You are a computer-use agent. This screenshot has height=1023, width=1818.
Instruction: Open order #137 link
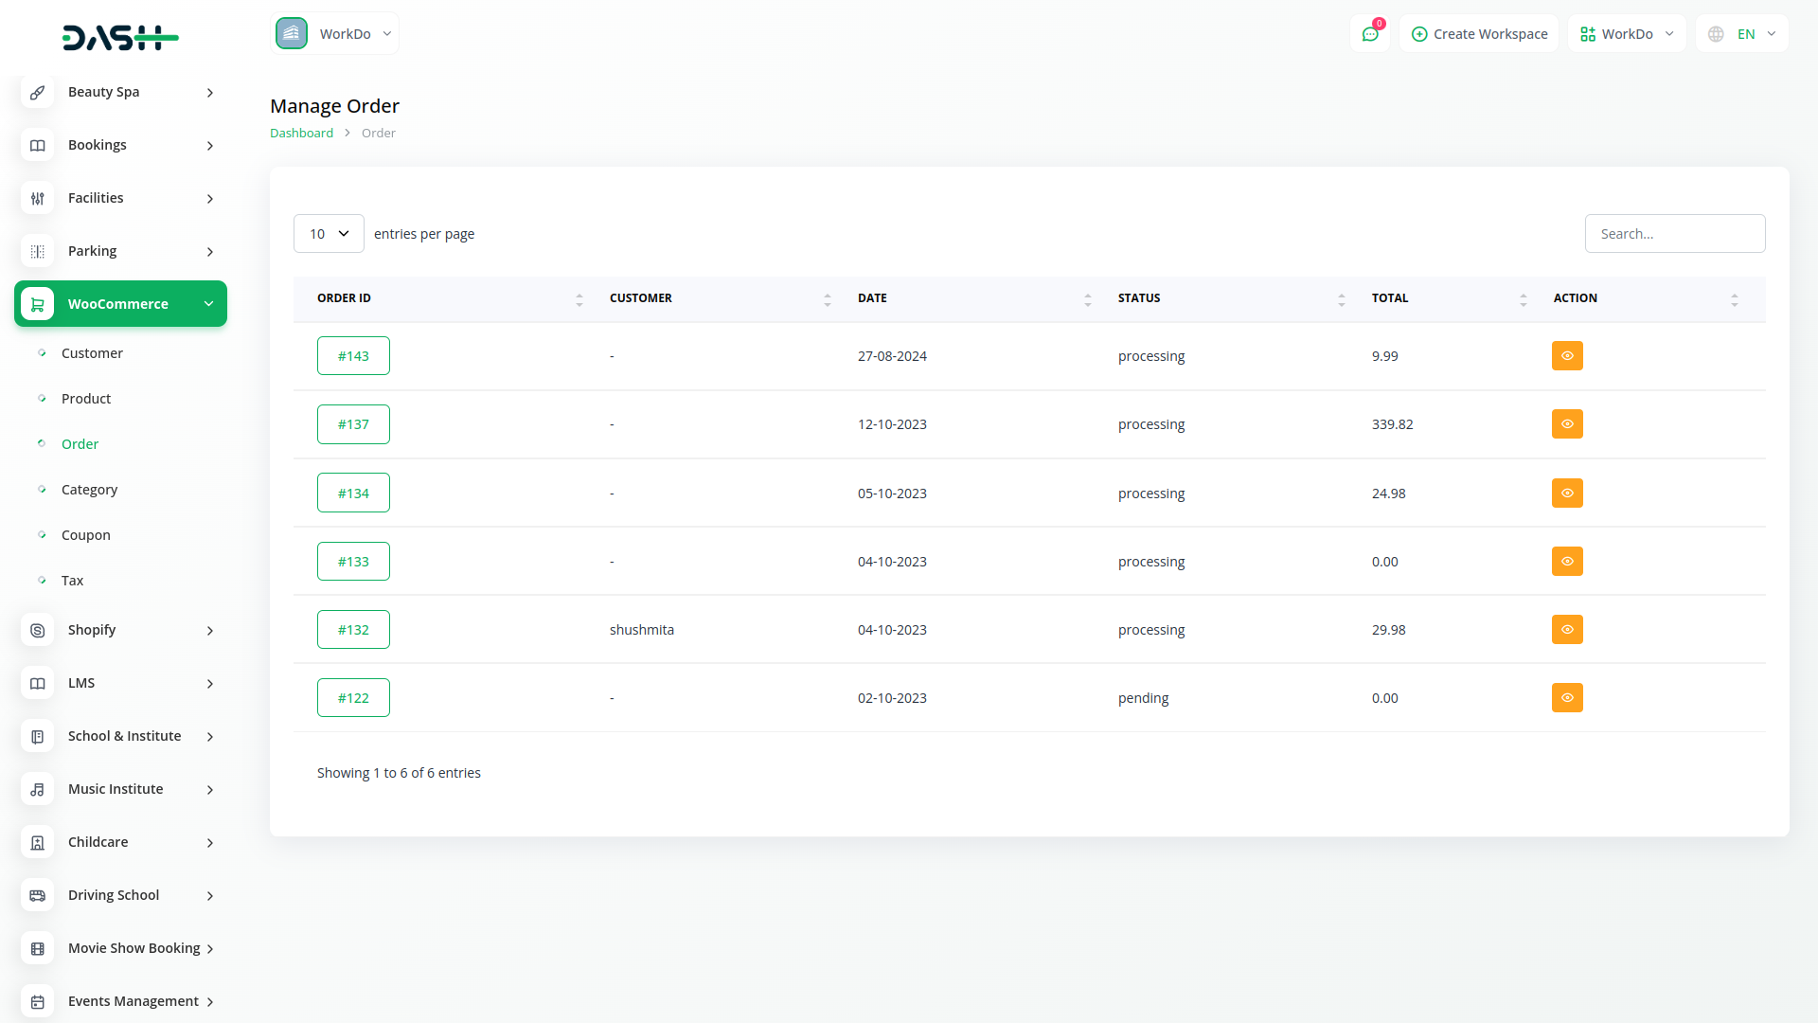click(353, 424)
